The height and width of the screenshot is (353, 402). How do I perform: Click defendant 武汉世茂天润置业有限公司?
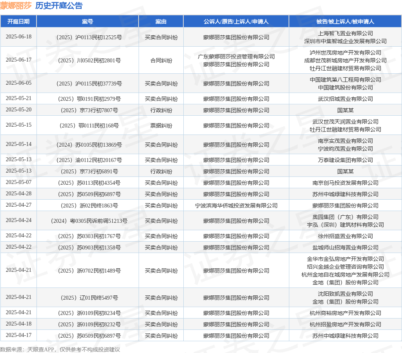tap(345, 122)
